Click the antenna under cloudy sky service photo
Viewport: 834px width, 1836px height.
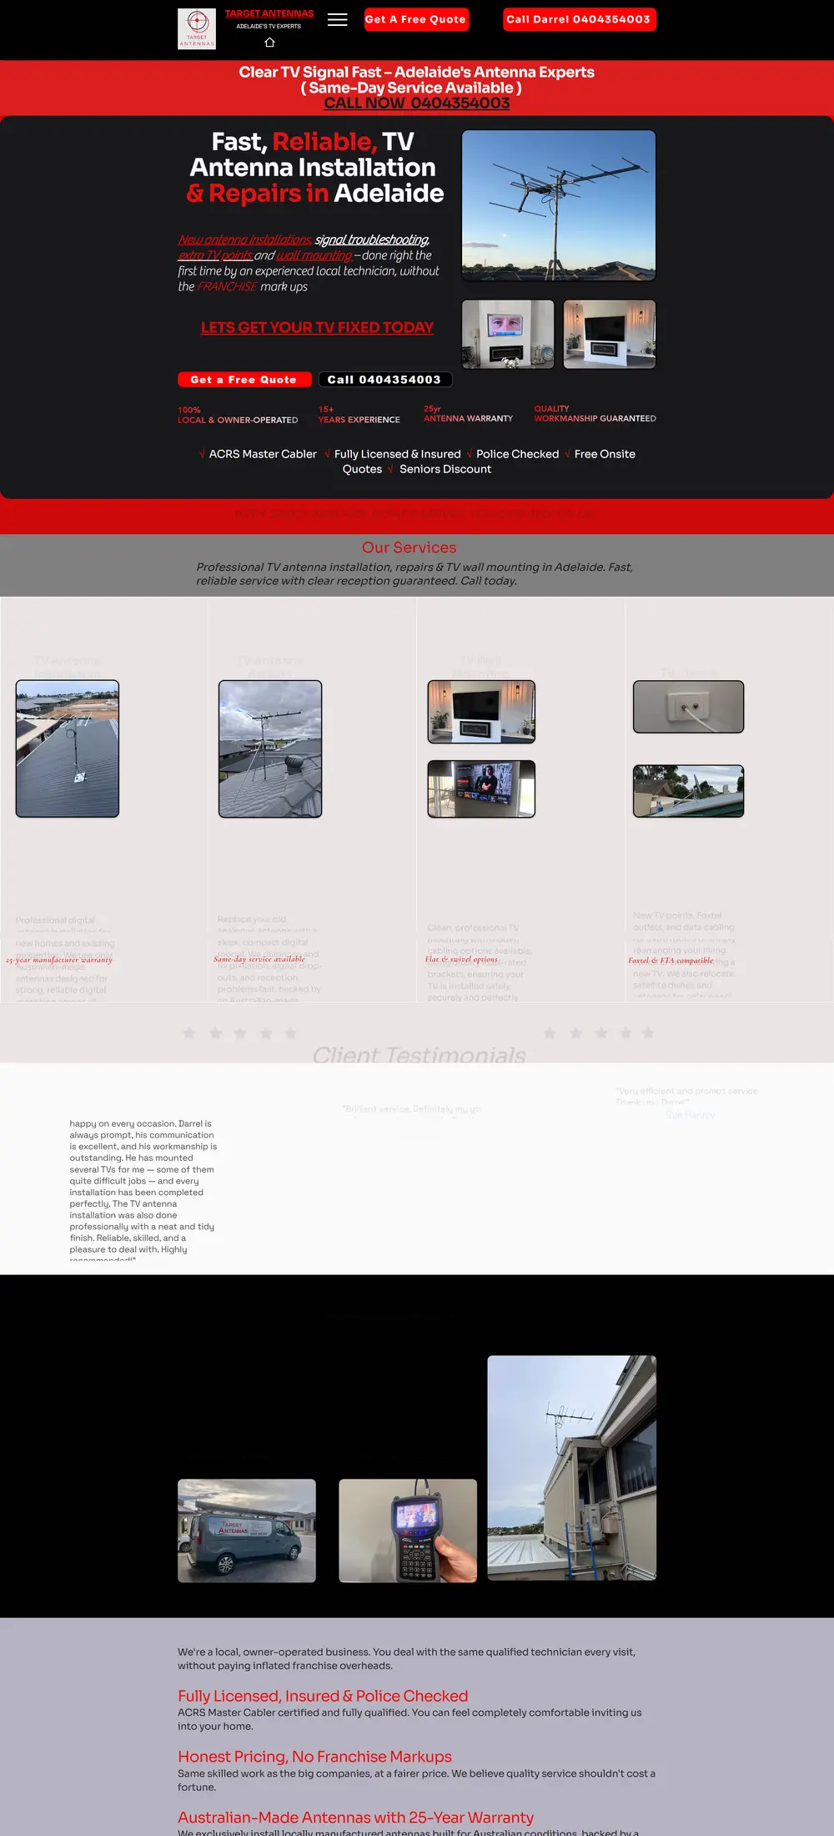[270, 749]
